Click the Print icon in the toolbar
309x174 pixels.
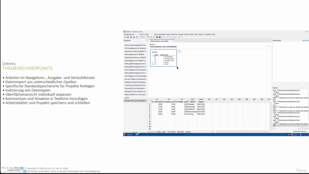131,37
